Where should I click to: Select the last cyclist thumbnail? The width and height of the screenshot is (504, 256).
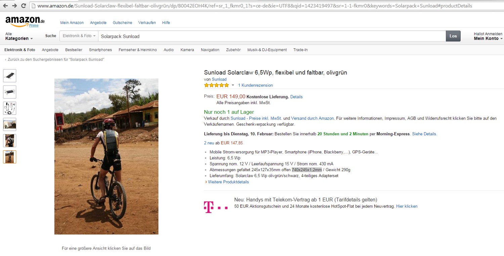[x=10, y=157]
